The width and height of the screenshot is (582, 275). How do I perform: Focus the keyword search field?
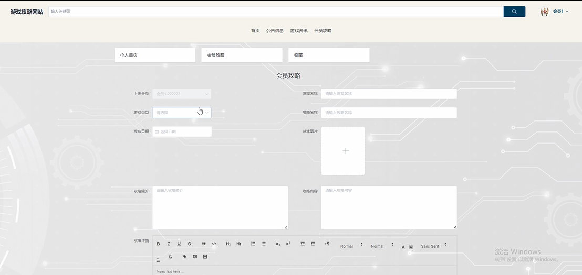click(x=276, y=12)
